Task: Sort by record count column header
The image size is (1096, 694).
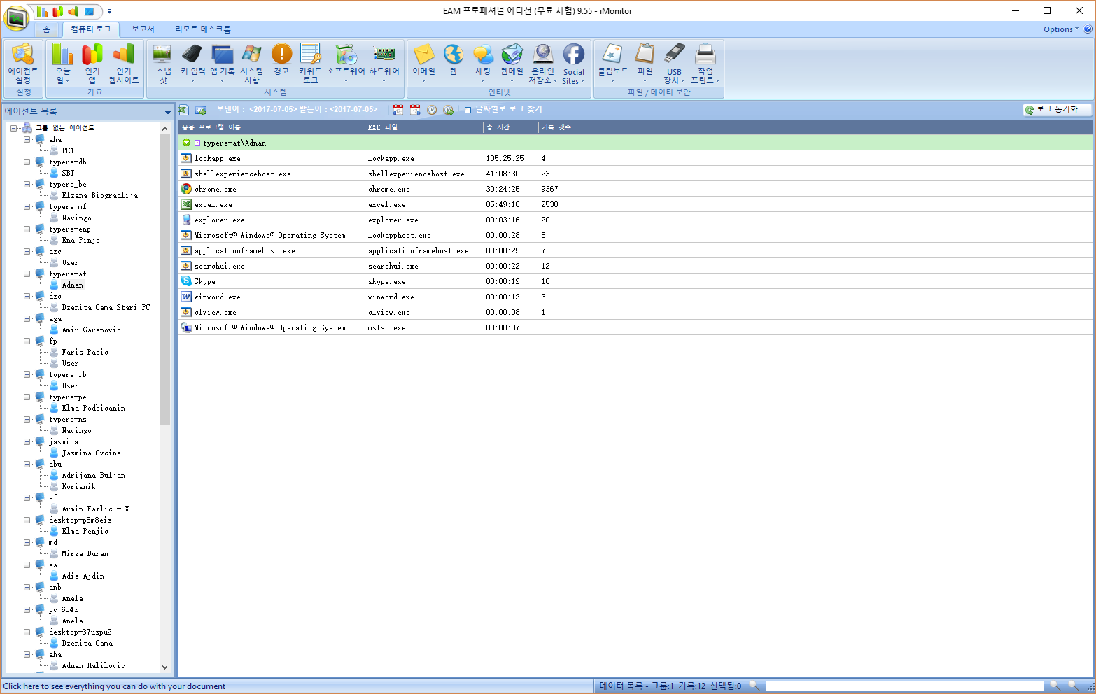Action: point(556,127)
